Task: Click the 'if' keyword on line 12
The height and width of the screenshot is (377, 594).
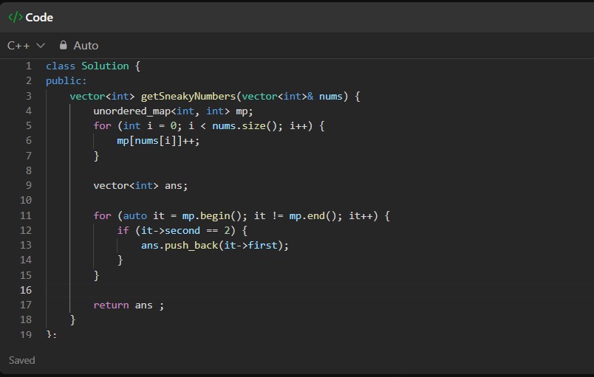Action: click(123, 230)
